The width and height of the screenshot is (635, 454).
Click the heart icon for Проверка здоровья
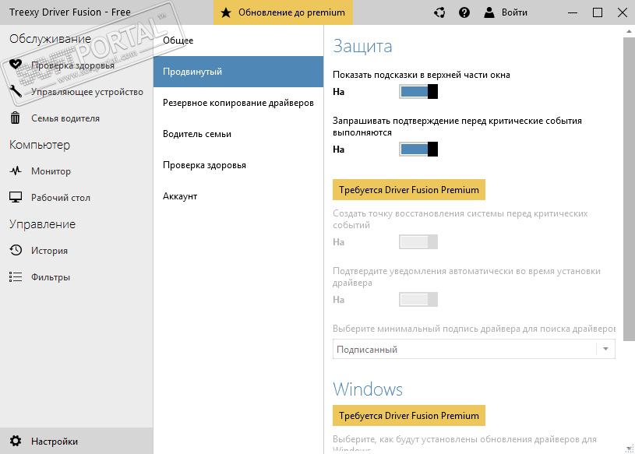click(16, 65)
